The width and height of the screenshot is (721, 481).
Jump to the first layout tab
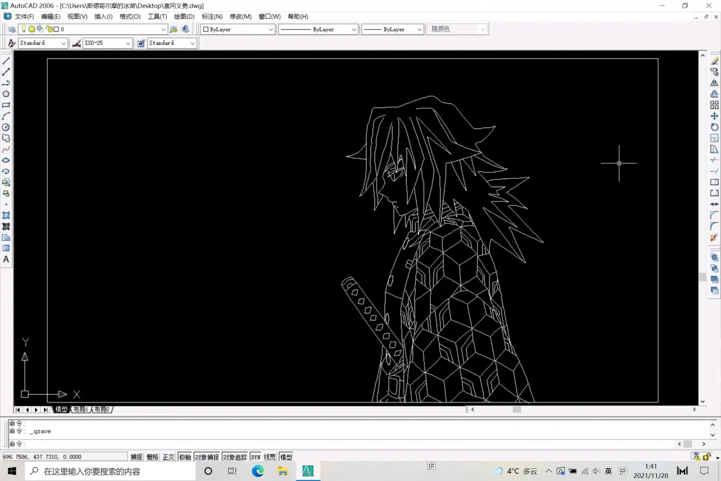coord(18,409)
